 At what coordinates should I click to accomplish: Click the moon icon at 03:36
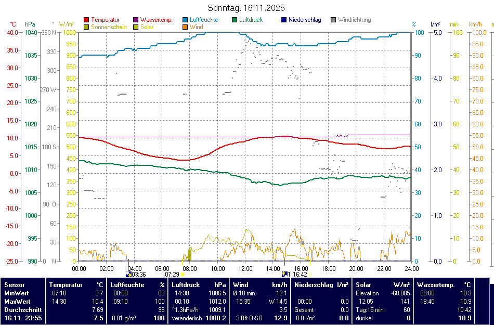128,274
